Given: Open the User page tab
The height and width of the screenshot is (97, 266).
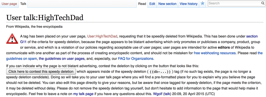Looking at the screenshot, I should click(x=9, y=4).
